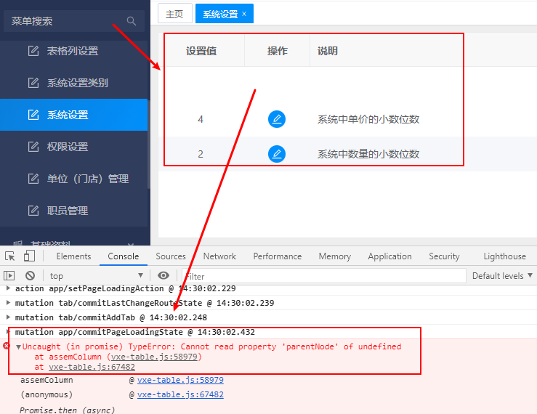The image size is (537, 414).
Task: Focus the console Filter input
Action: click(x=324, y=276)
